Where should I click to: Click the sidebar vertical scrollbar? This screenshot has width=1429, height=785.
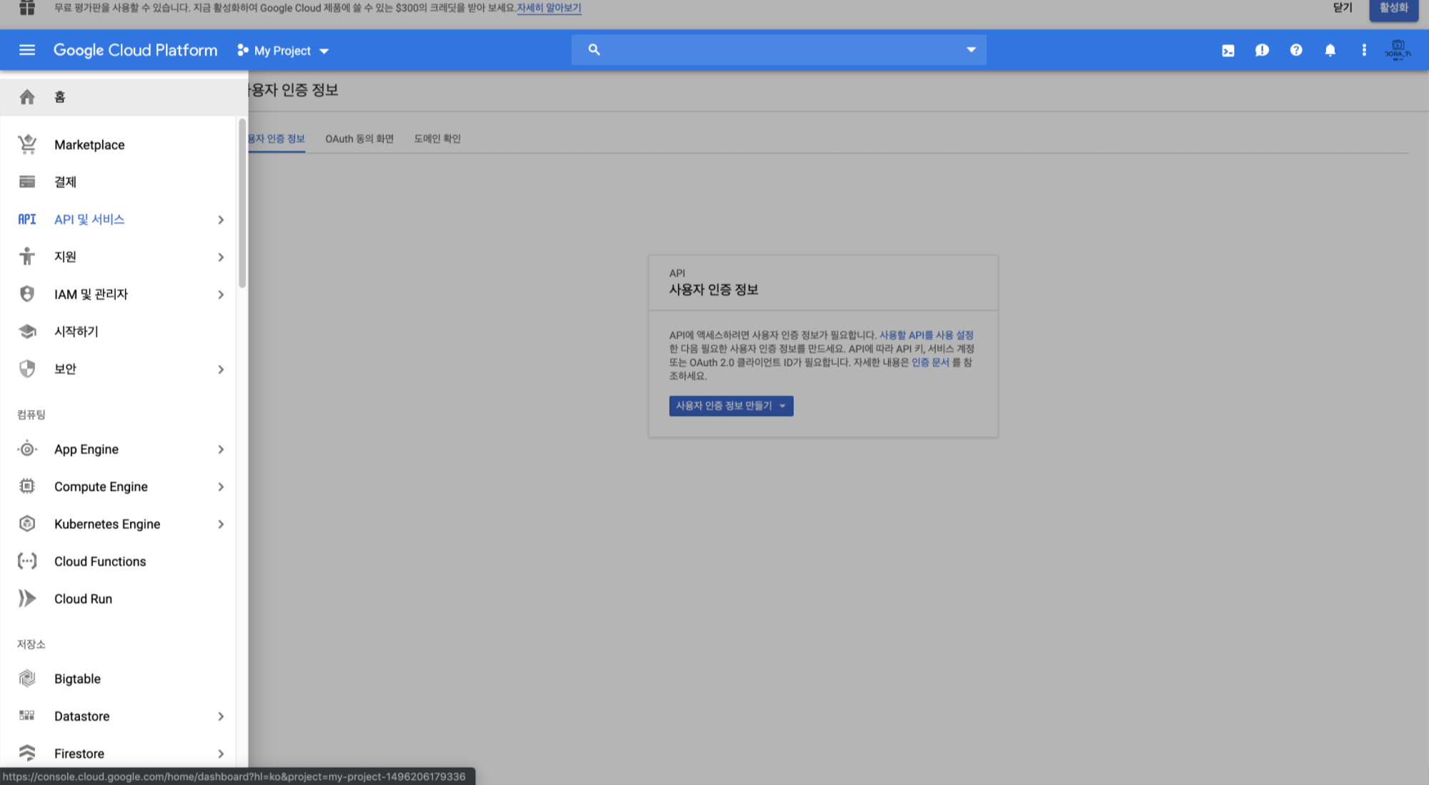[x=242, y=204]
